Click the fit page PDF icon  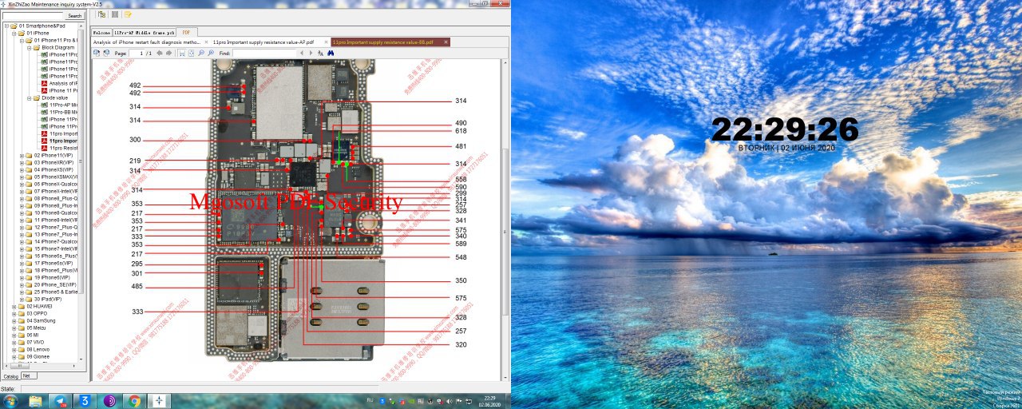click(x=191, y=53)
